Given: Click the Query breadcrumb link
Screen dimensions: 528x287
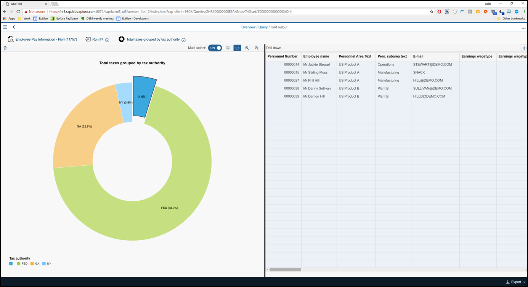Looking at the screenshot, I should pyautogui.click(x=263, y=27).
